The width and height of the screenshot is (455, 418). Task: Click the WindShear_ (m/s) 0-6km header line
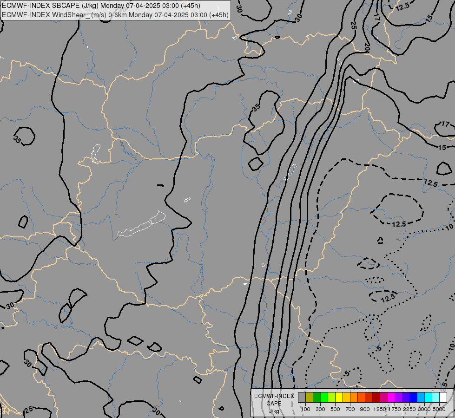pos(115,15)
